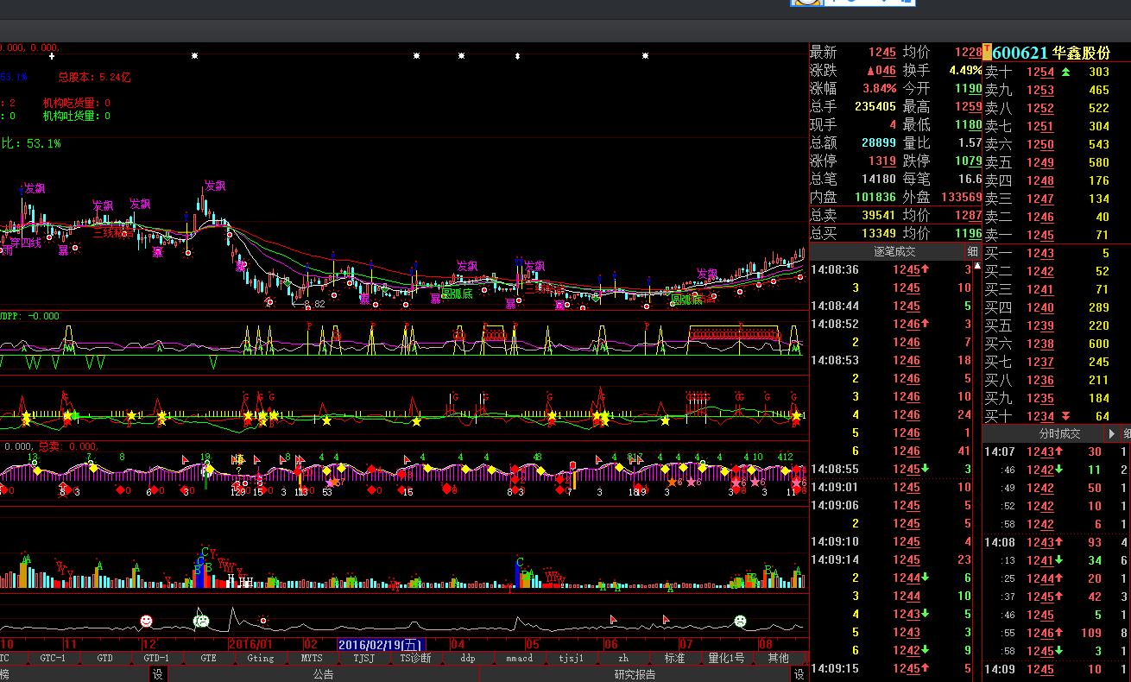This screenshot has height=682, width=1131.
Task: Click the 14:08:36 trade tick row
Action: coord(891,270)
